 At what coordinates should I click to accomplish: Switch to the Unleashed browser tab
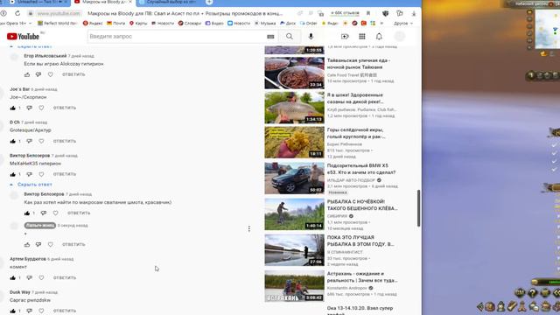tap(39, 3)
